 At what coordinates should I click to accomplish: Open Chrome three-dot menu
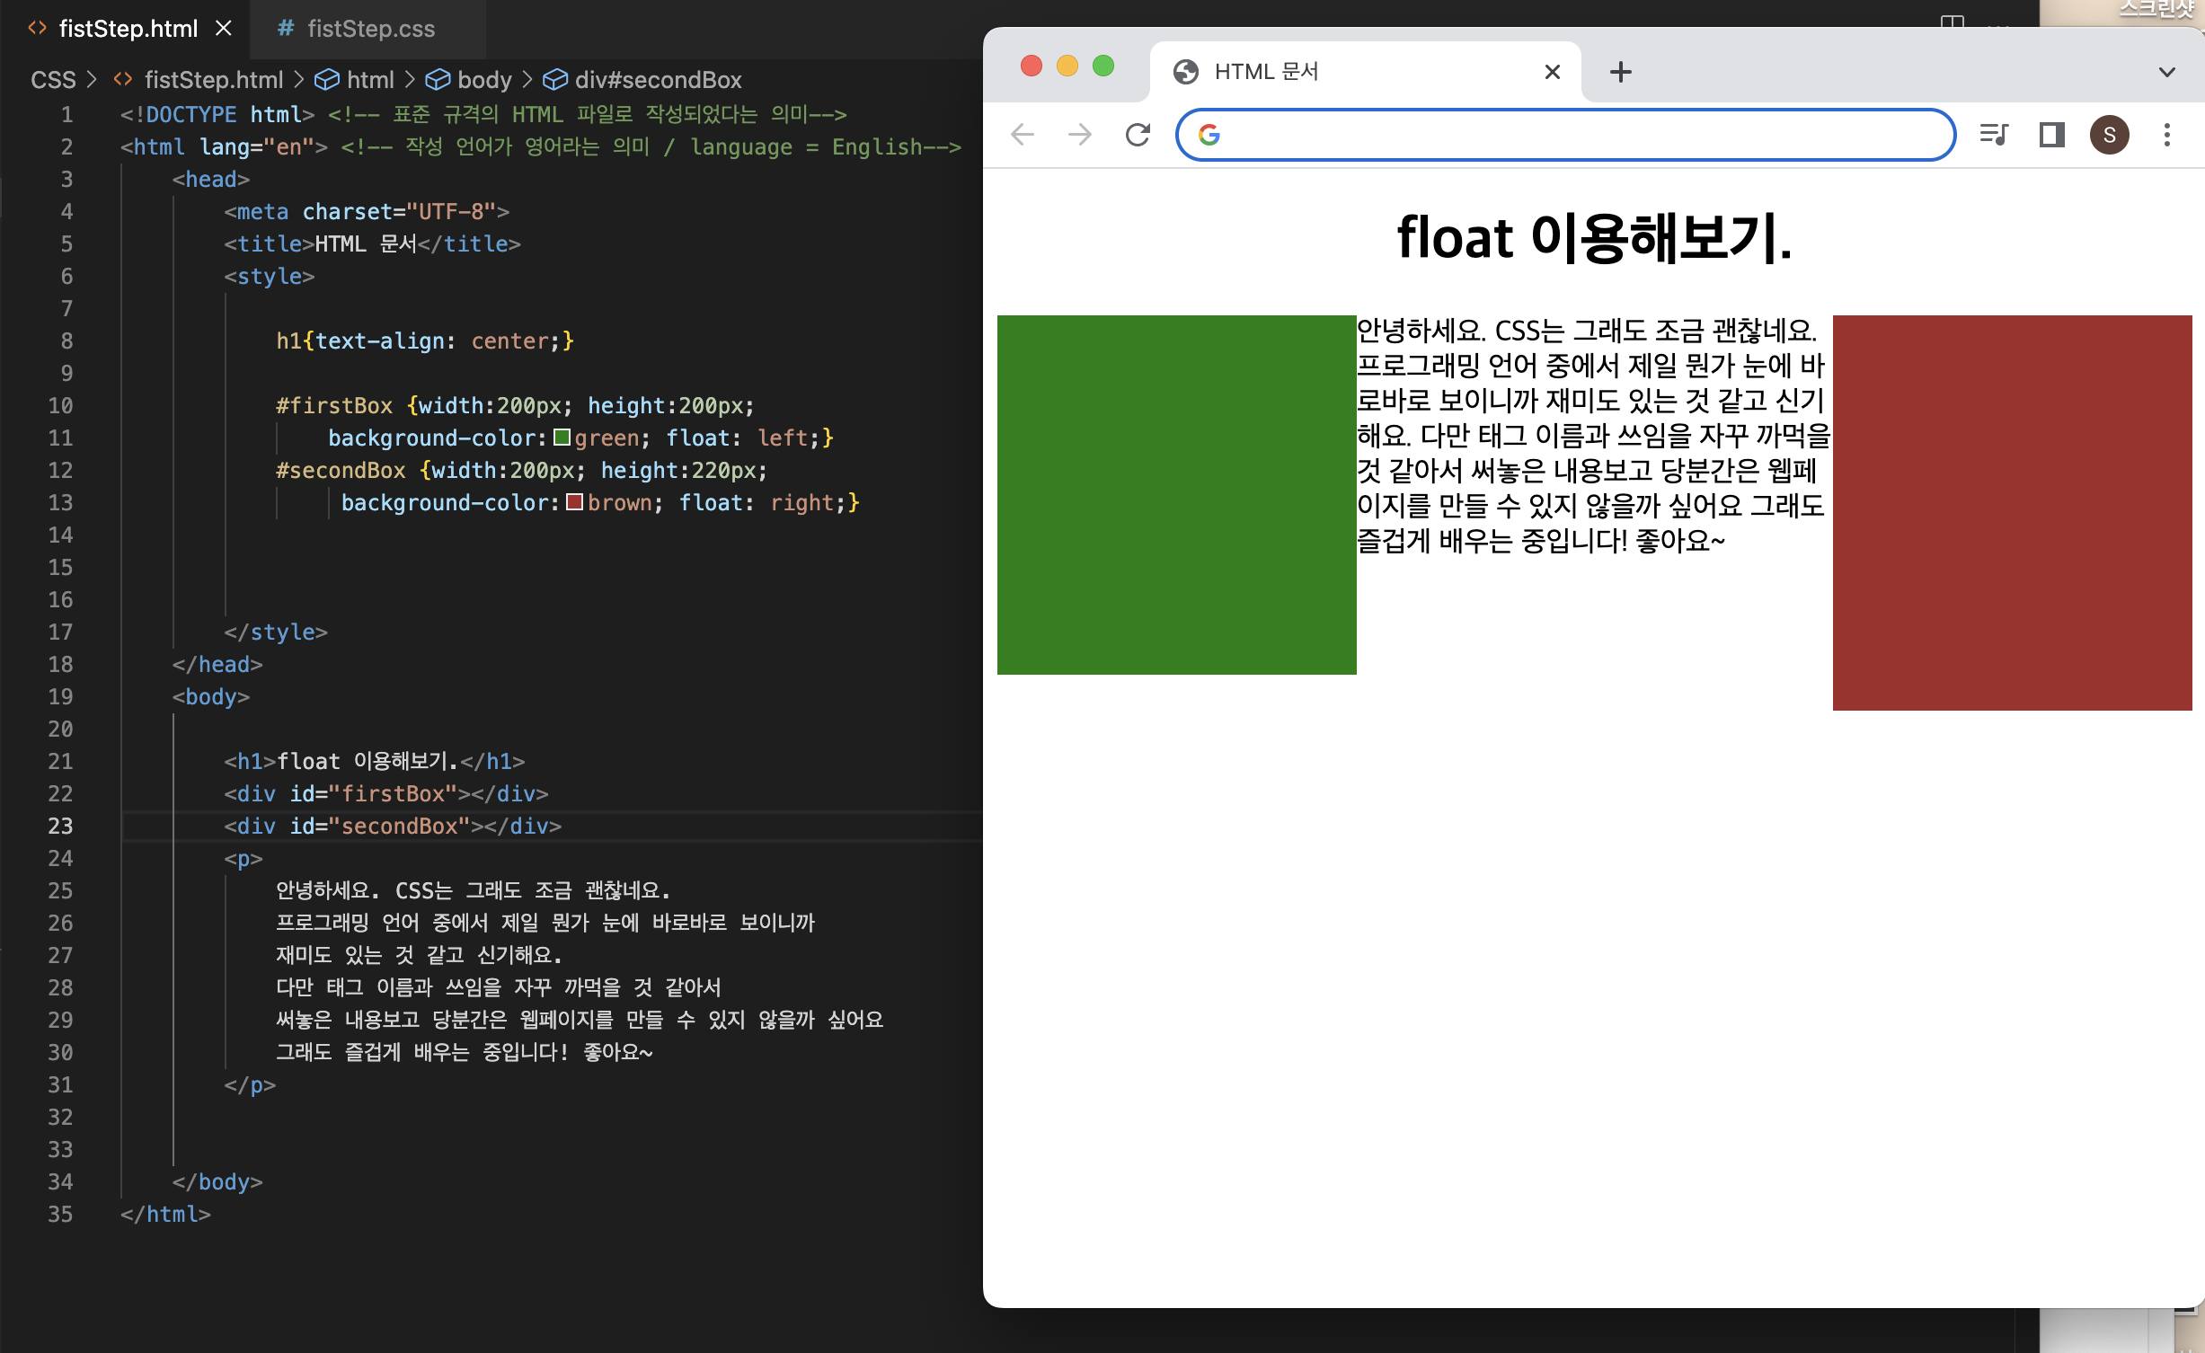[x=2167, y=135]
